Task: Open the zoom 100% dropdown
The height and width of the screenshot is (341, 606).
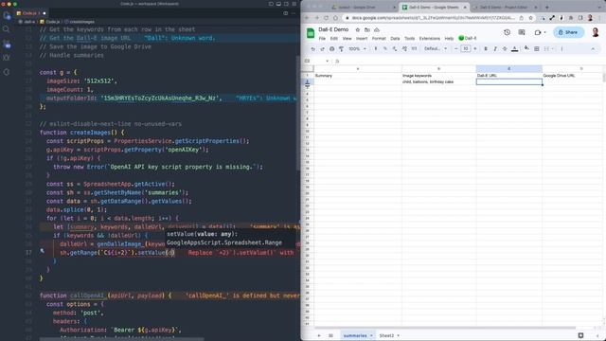Action: coord(357,49)
